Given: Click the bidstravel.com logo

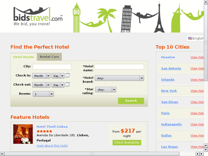Looking at the screenshot, I should coord(38,16).
